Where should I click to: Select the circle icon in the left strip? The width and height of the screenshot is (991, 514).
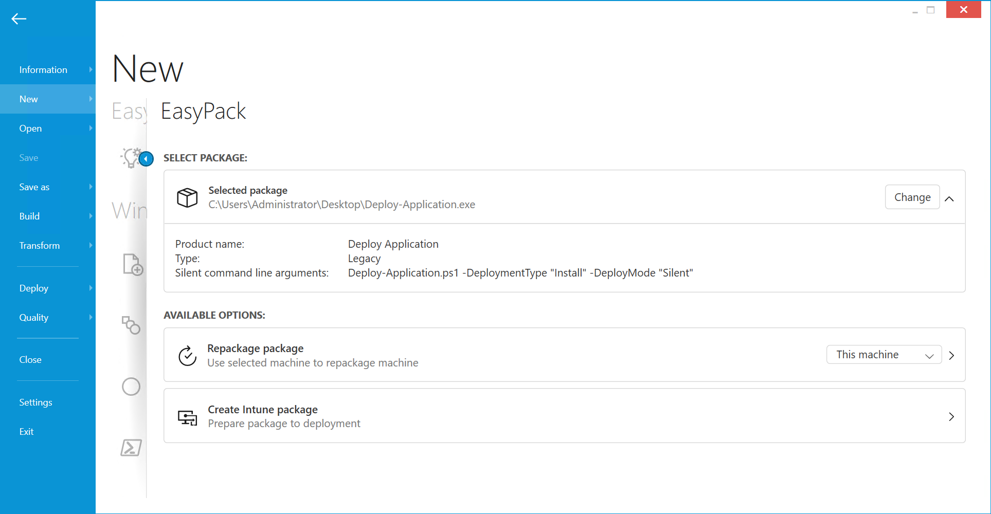coord(131,387)
